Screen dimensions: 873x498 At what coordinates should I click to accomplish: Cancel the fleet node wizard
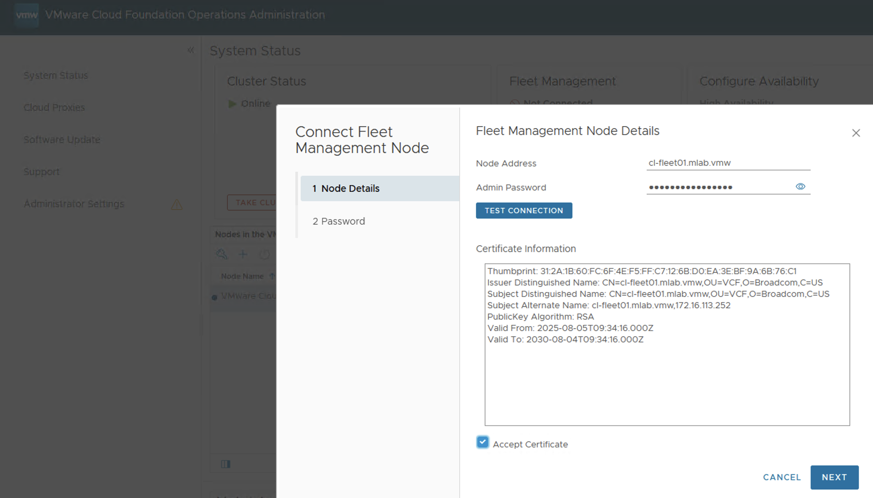(782, 477)
